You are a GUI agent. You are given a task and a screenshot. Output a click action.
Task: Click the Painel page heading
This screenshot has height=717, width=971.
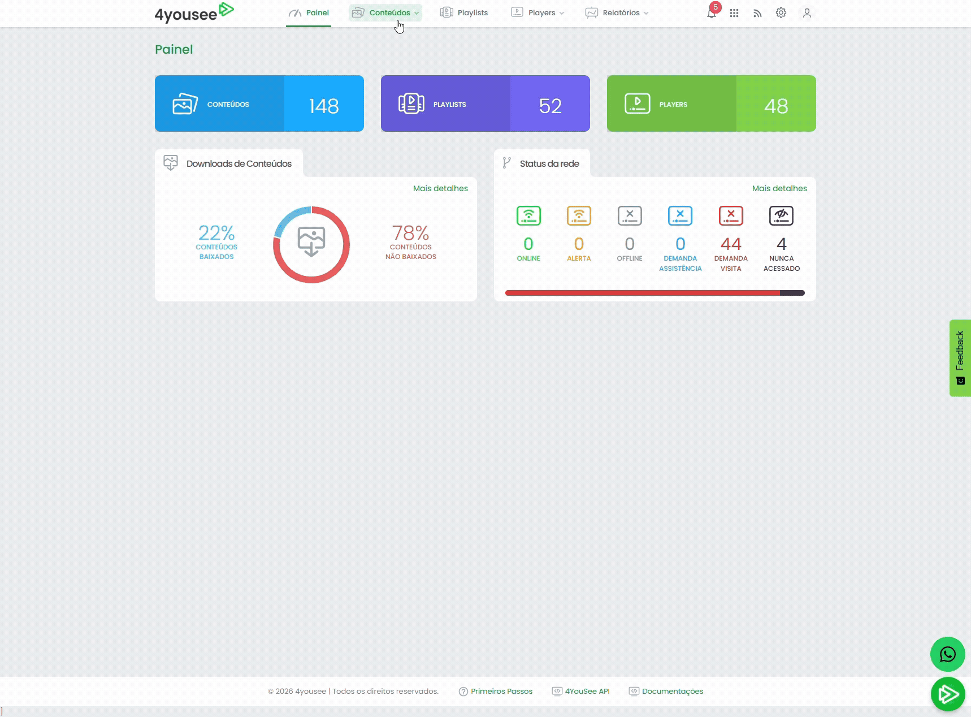tap(174, 49)
